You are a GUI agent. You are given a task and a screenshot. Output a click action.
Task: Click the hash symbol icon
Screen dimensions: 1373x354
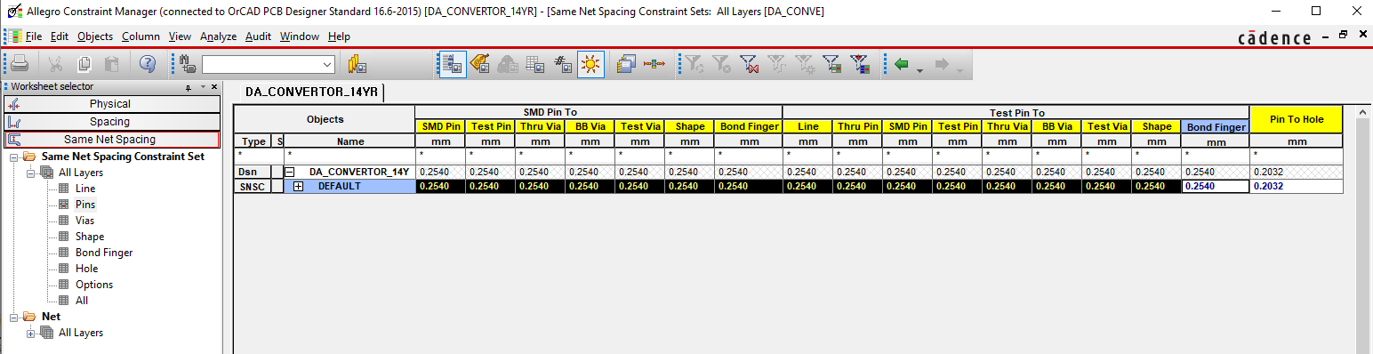563,64
